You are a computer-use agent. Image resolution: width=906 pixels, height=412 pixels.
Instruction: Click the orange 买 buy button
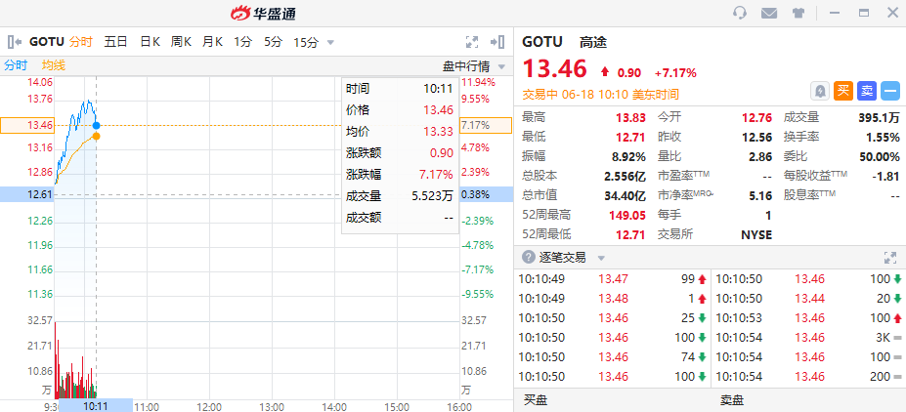click(x=843, y=91)
